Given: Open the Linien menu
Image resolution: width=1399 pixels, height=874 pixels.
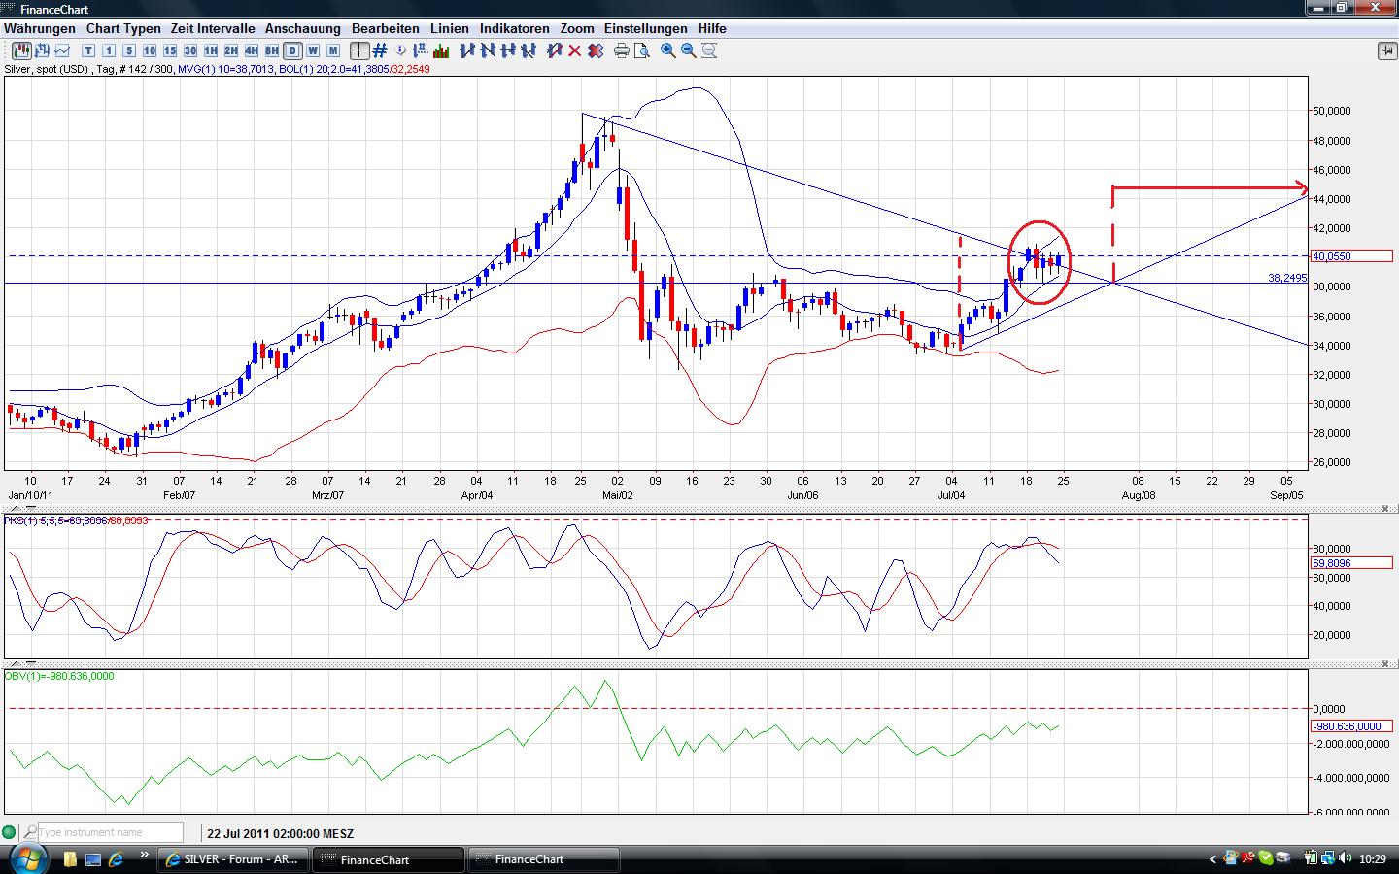Looking at the screenshot, I should pyautogui.click(x=450, y=28).
